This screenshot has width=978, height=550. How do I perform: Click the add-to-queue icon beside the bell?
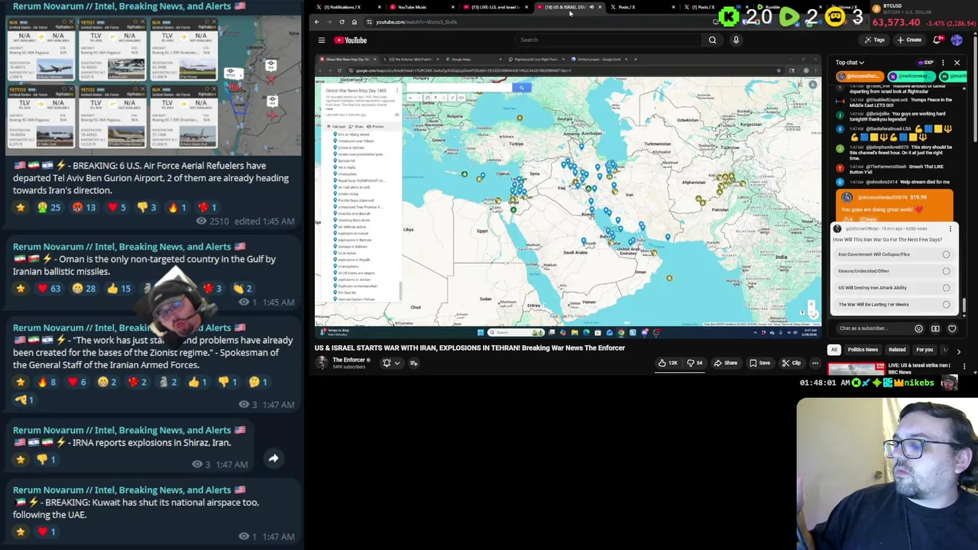(x=413, y=363)
